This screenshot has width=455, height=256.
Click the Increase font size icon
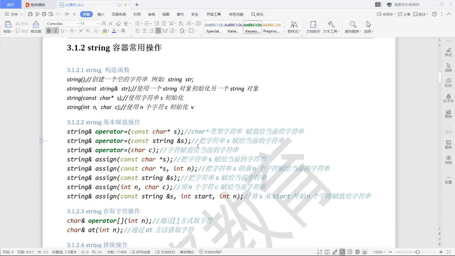coord(104,23)
